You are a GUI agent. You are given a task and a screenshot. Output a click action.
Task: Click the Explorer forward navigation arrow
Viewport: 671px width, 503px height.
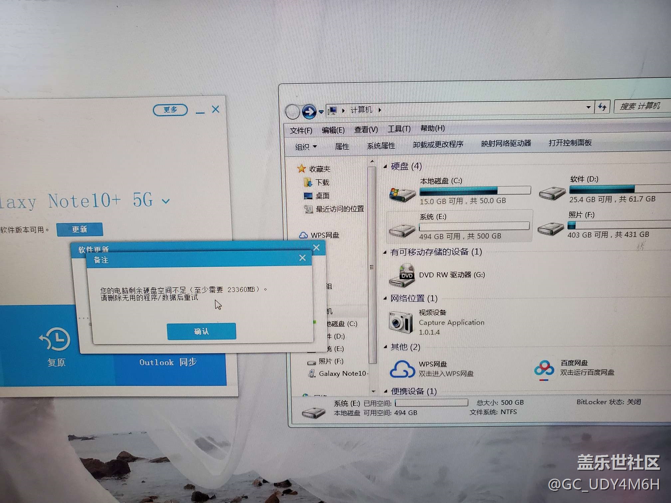[309, 112]
